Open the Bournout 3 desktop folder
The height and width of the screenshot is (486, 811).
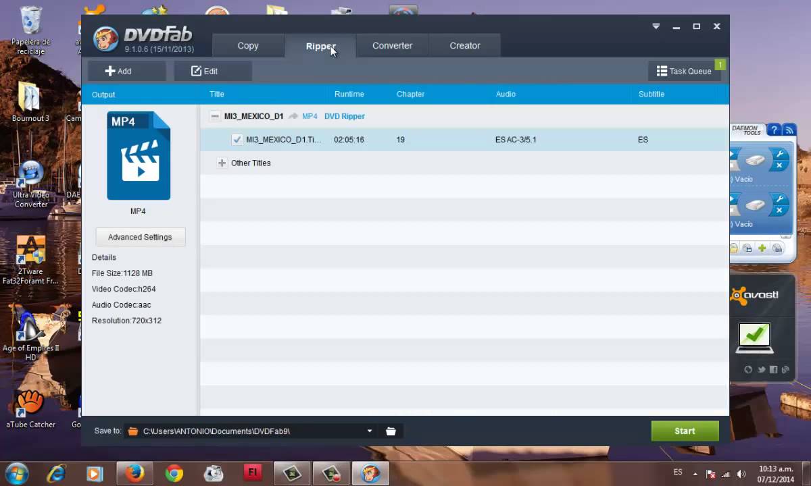pos(30,103)
